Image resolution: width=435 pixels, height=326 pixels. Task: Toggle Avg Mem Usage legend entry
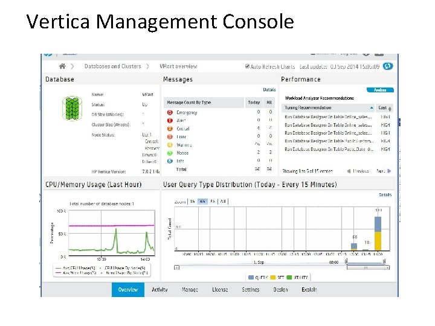[x=76, y=273]
